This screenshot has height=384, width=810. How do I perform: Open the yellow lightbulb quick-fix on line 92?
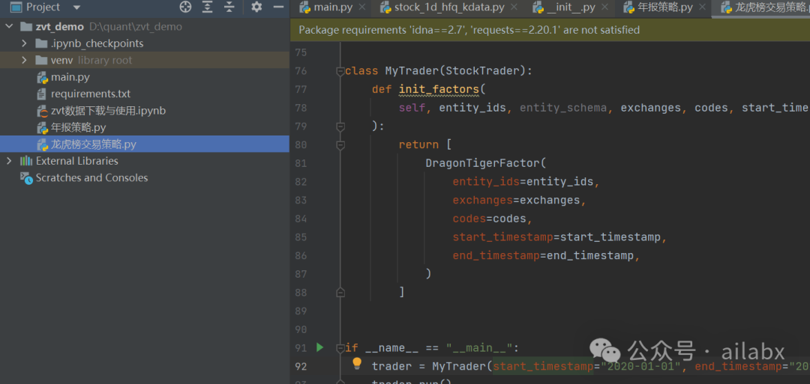tap(356, 364)
